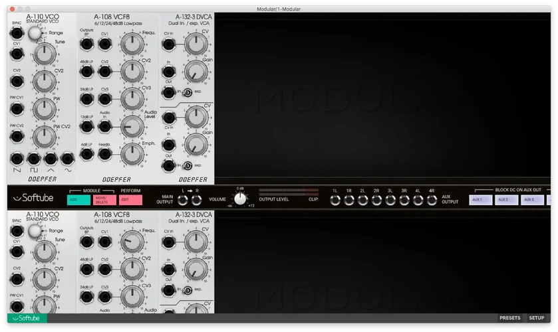The height and width of the screenshot is (332, 558).
Task: Click the green Softube logo in the bottom bar
Action: click(27, 318)
